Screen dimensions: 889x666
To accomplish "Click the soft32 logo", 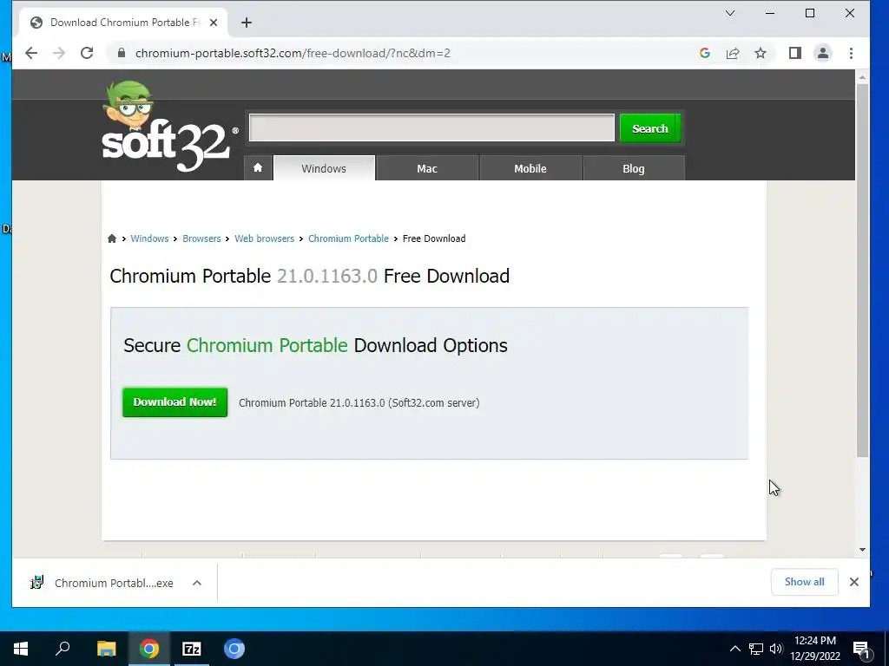I will coord(169,127).
